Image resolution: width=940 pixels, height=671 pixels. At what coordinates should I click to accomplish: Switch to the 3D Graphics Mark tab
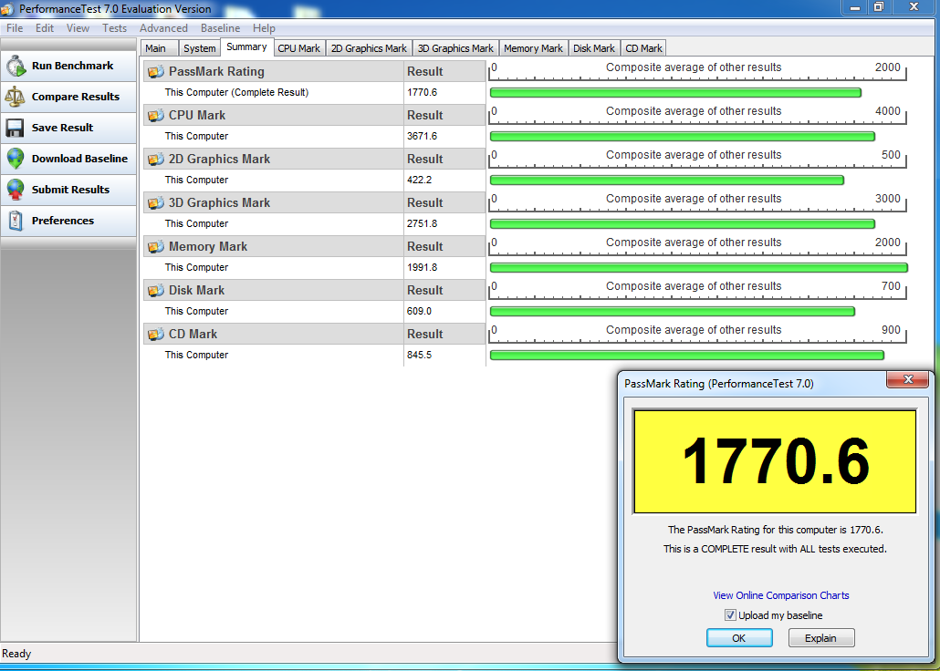[455, 48]
